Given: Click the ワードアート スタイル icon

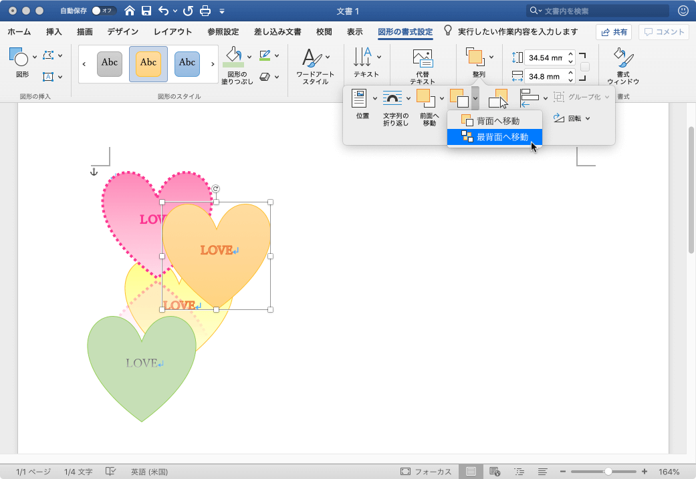Looking at the screenshot, I should point(312,57).
